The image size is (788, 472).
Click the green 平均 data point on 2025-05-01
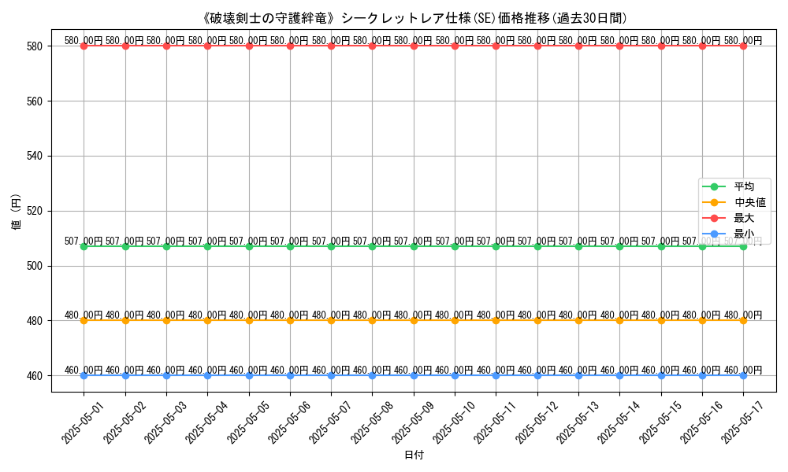84,246
